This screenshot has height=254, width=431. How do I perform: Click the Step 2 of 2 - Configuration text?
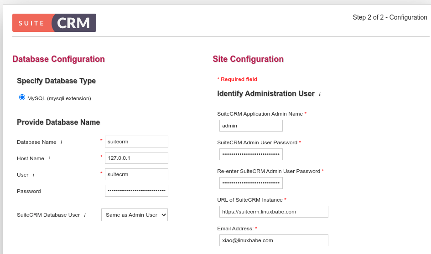[x=389, y=17]
